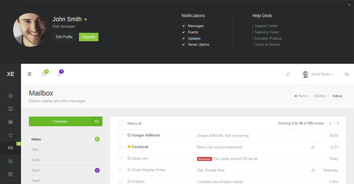Viewport: 354px width, 184px height.
Task: Open the envelope messages icon with badge 15
Action: (44, 74)
